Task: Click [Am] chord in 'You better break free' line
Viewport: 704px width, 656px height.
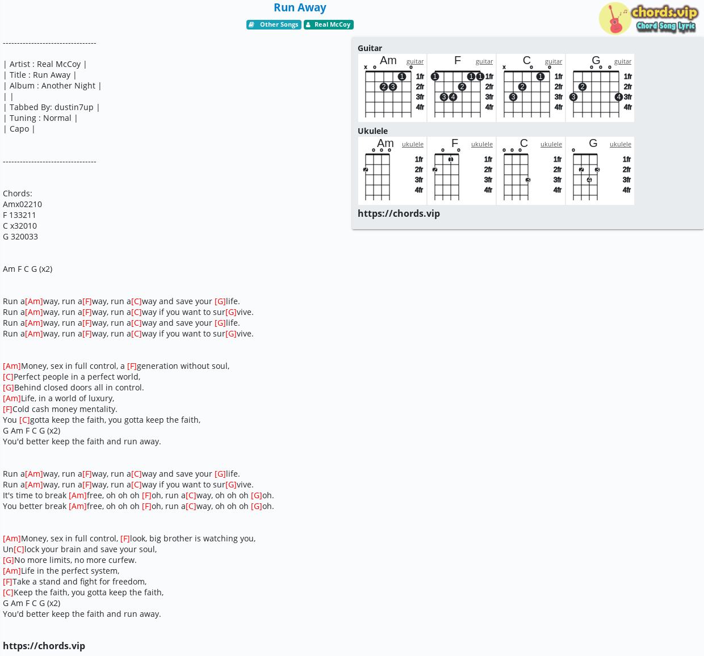Action: [78, 506]
